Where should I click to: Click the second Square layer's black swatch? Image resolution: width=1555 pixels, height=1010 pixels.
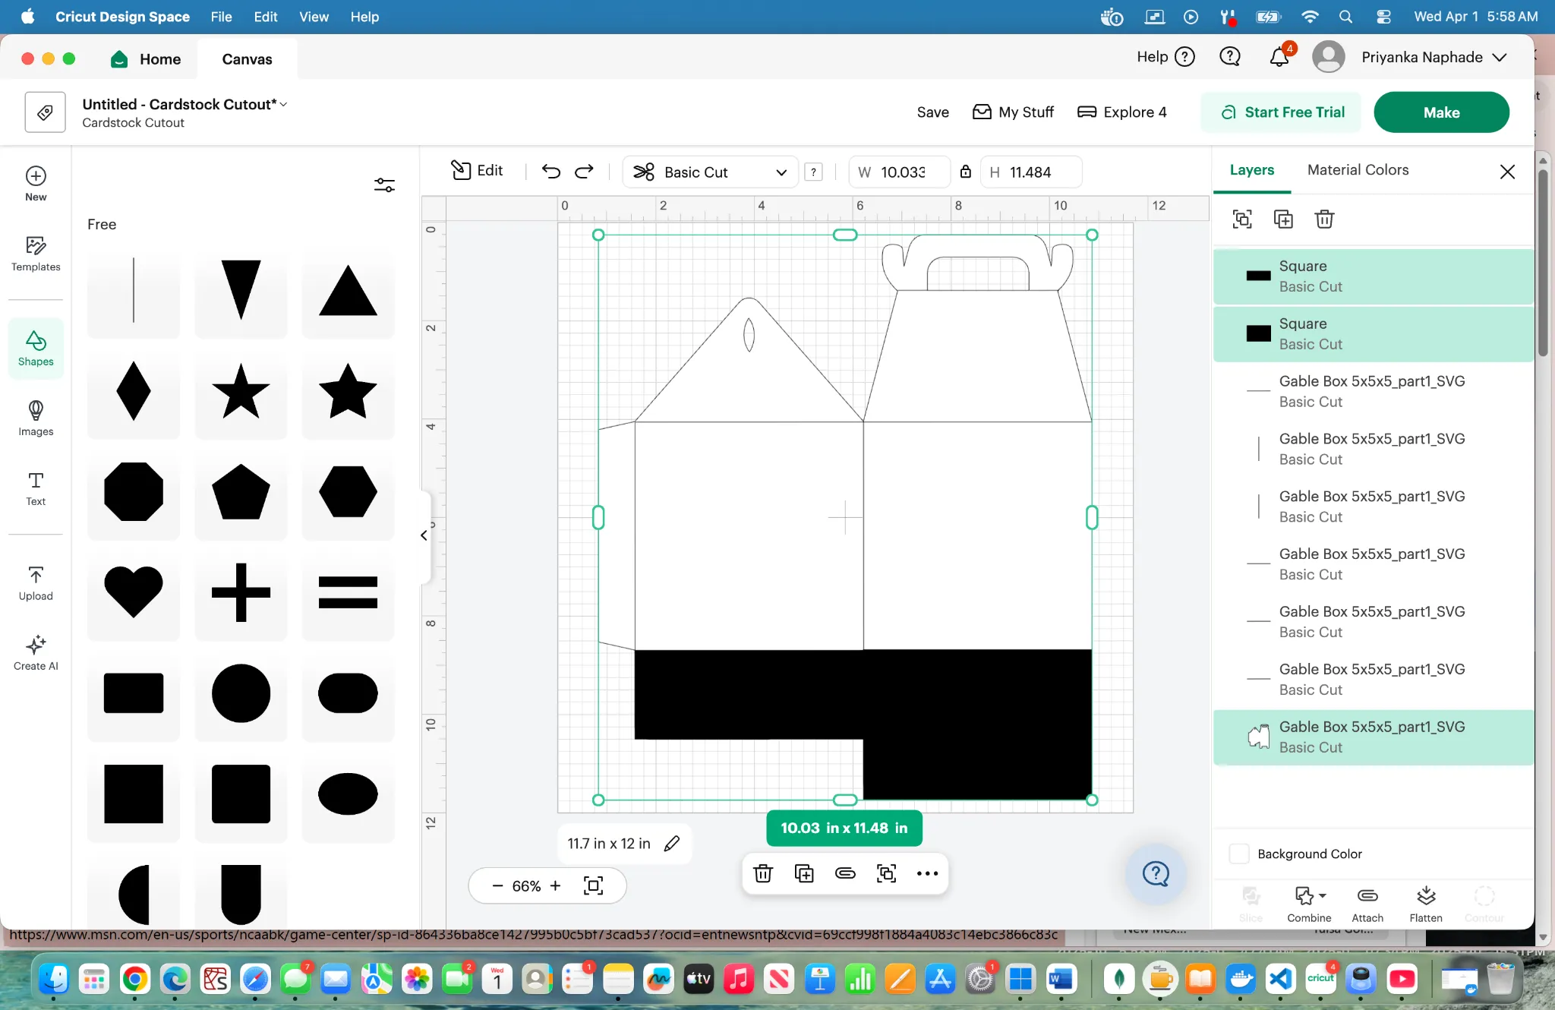(x=1258, y=333)
